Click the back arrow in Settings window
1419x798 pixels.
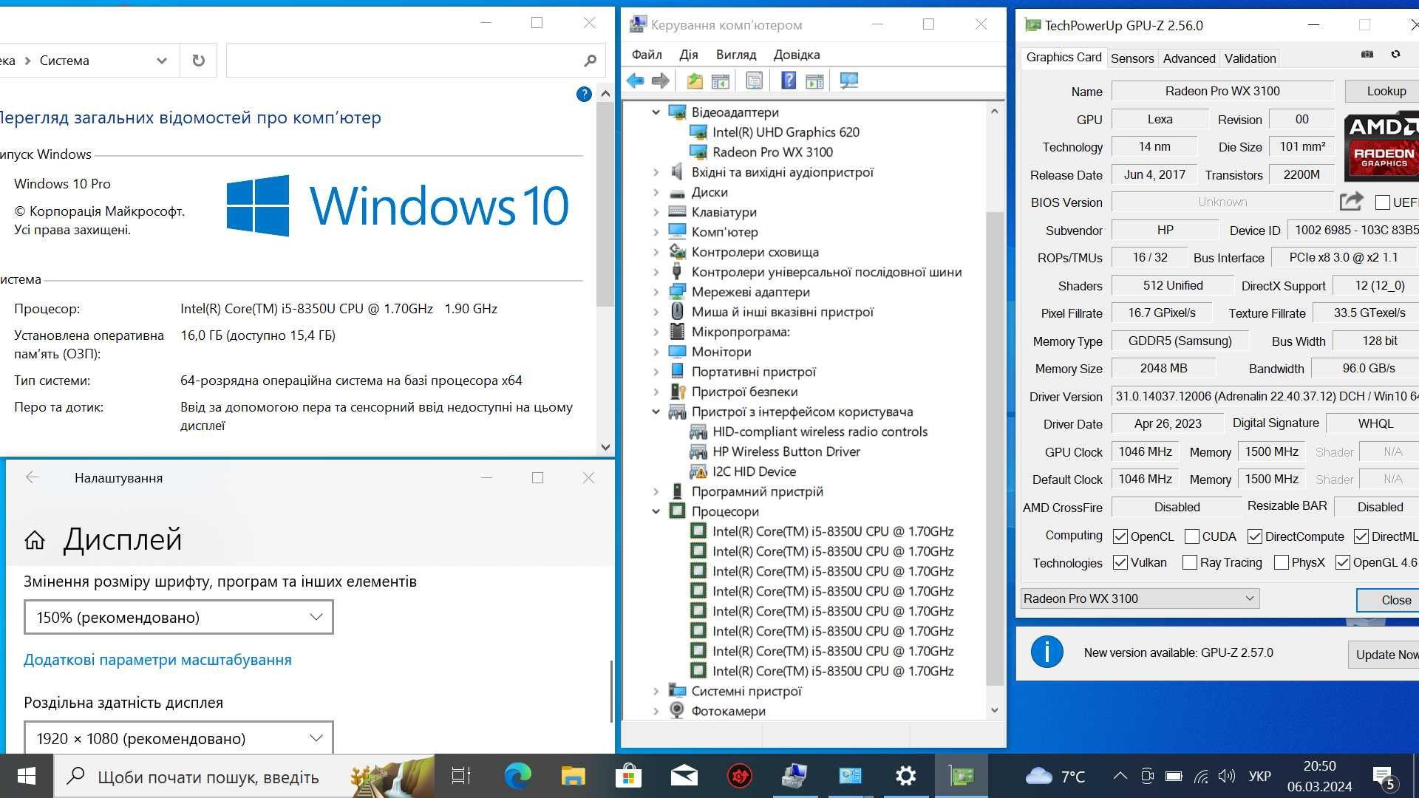32,477
